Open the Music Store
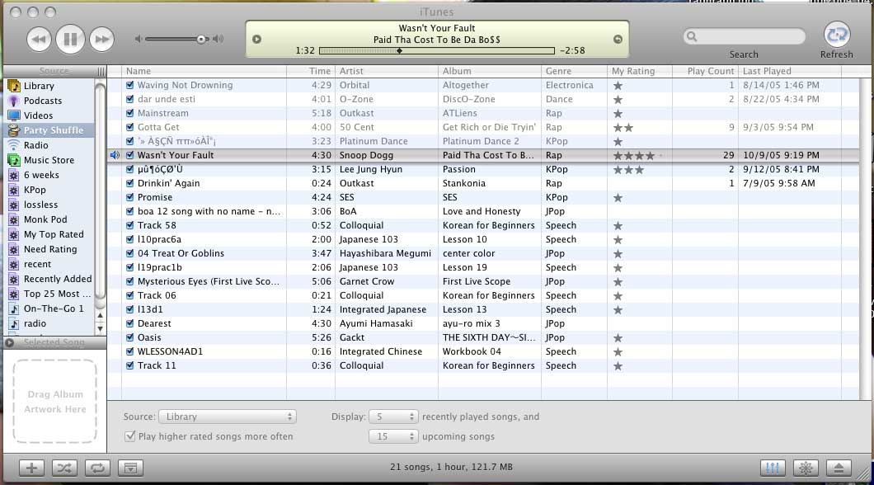The height and width of the screenshot is (485, 874). pyautogui.click(x=49, y=160)
